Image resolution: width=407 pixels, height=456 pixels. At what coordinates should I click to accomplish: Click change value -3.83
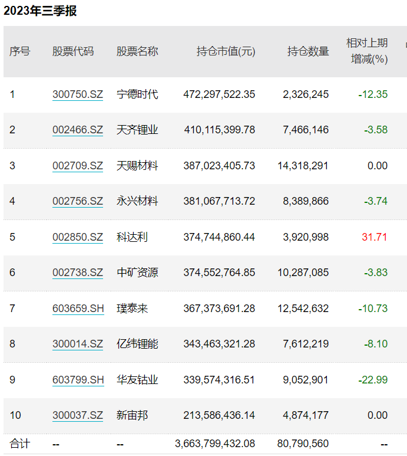coord(376,273)
